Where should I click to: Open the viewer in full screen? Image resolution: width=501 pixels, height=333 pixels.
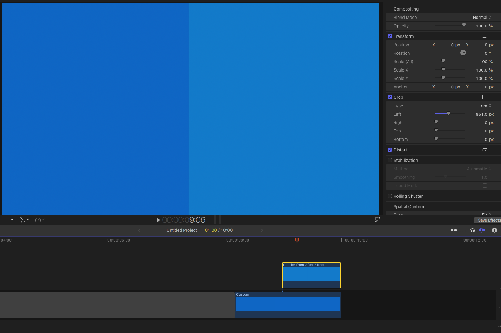(x=378, y=220)
